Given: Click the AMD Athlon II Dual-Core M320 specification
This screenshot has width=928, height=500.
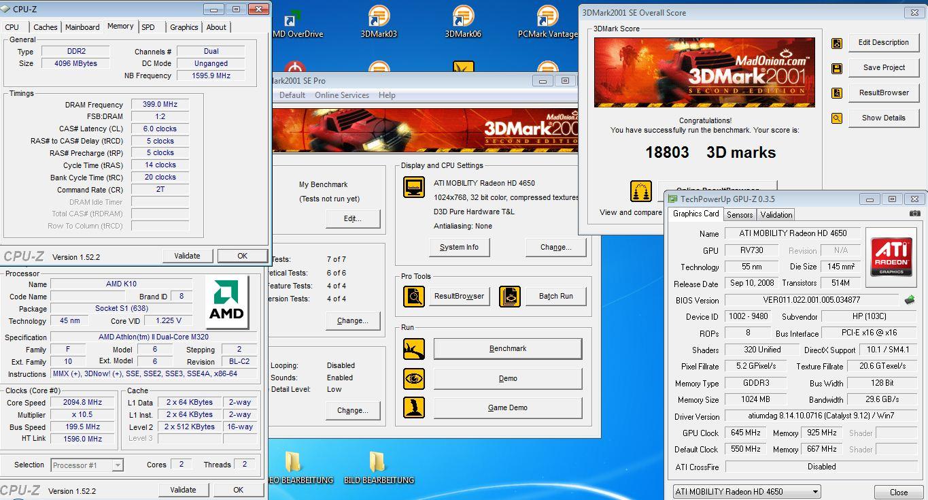Looking at the screenshot, I should tap(154, 337).
